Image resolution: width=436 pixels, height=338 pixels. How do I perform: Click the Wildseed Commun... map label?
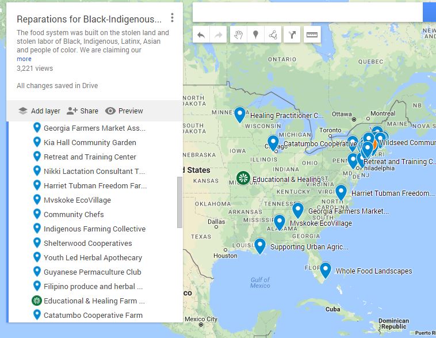coord(407,143)
